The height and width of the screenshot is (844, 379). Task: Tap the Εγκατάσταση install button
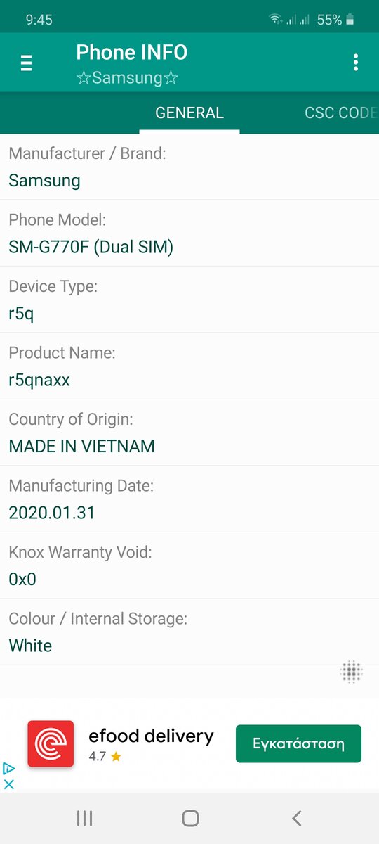pyautogui.click(x=298, y=743)
